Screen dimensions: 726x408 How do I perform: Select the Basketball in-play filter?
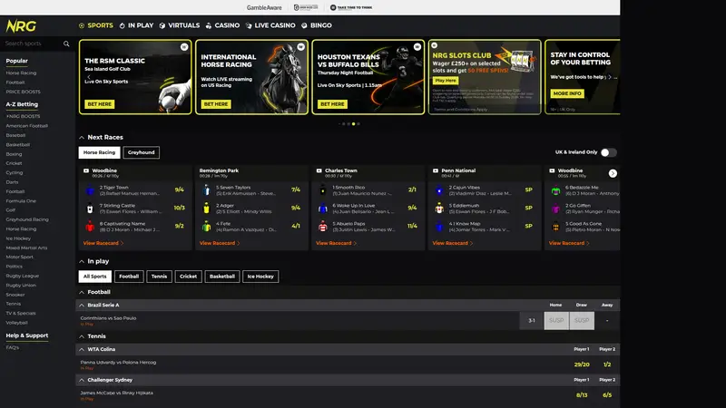coord(222,277)
